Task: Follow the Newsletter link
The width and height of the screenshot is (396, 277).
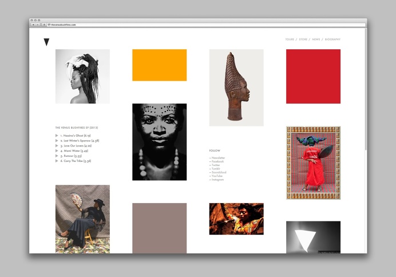Action: click(x=217, y=157)
